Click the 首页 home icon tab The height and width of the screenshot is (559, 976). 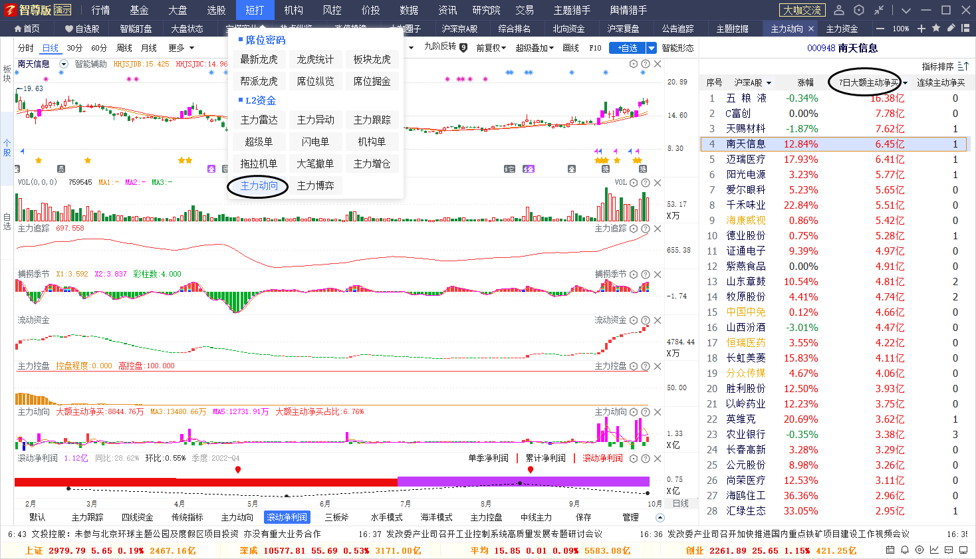pyautogui.click(x=27, y=29)
